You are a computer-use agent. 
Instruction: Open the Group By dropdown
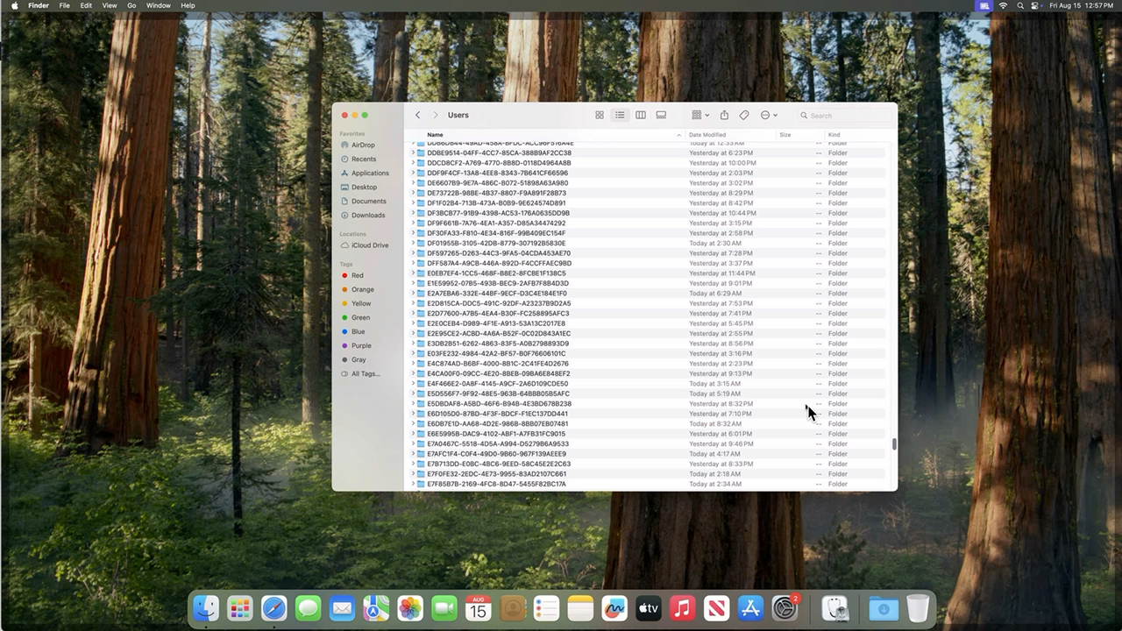click(x=700, y=115)
